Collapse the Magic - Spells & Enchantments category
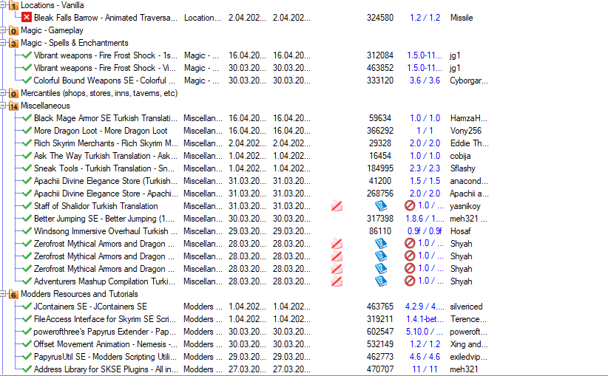Image resolution: width=608 pixels, height=376 pixels. pos(3,43)
